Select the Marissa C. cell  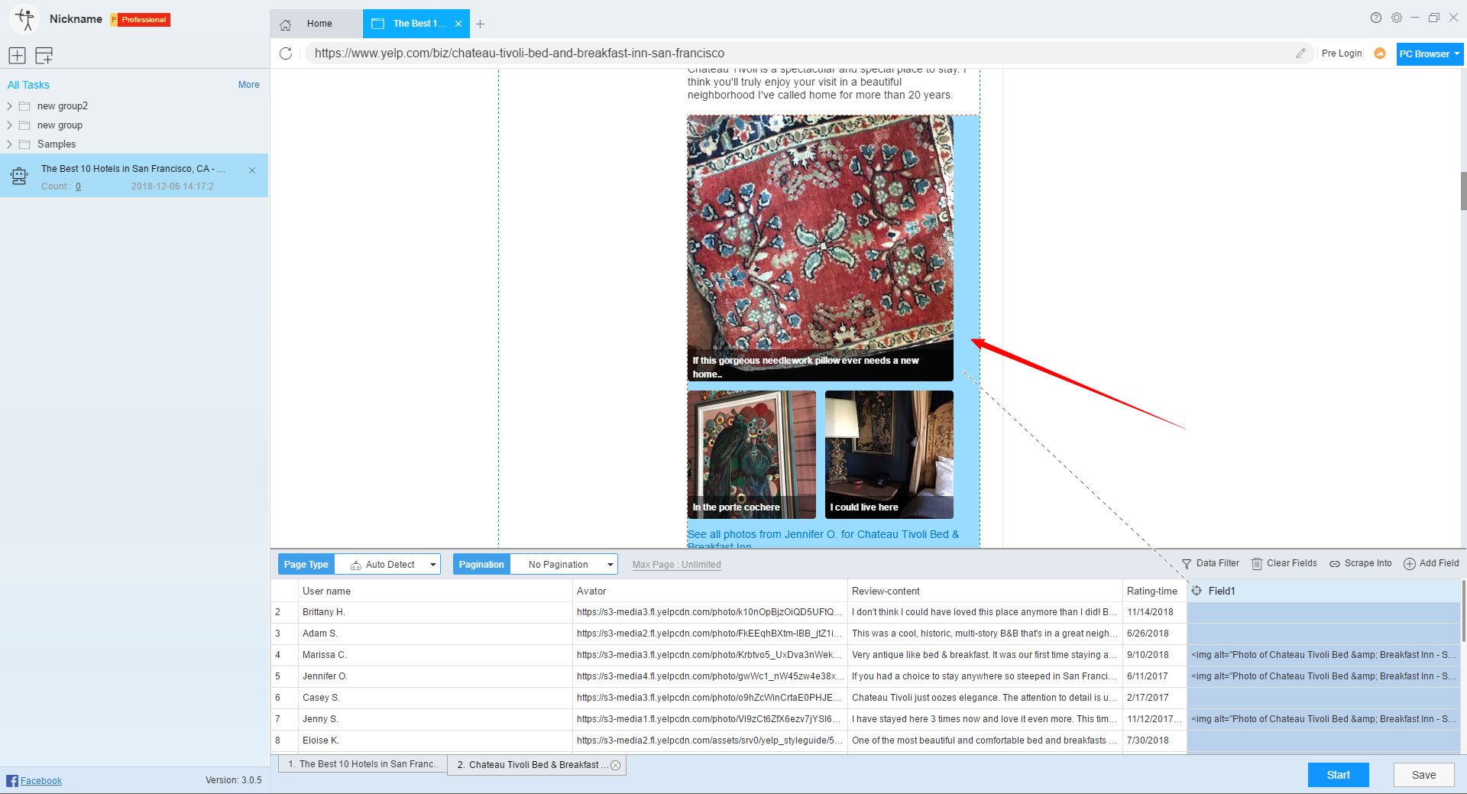[x=436, y=655]
